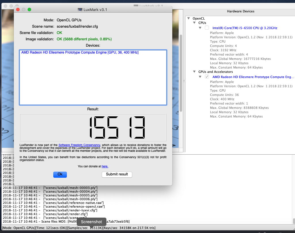
Task: Collapse the CPUs group in Hardware Devices
Action: pyautogui.click(x=194, y=23)
